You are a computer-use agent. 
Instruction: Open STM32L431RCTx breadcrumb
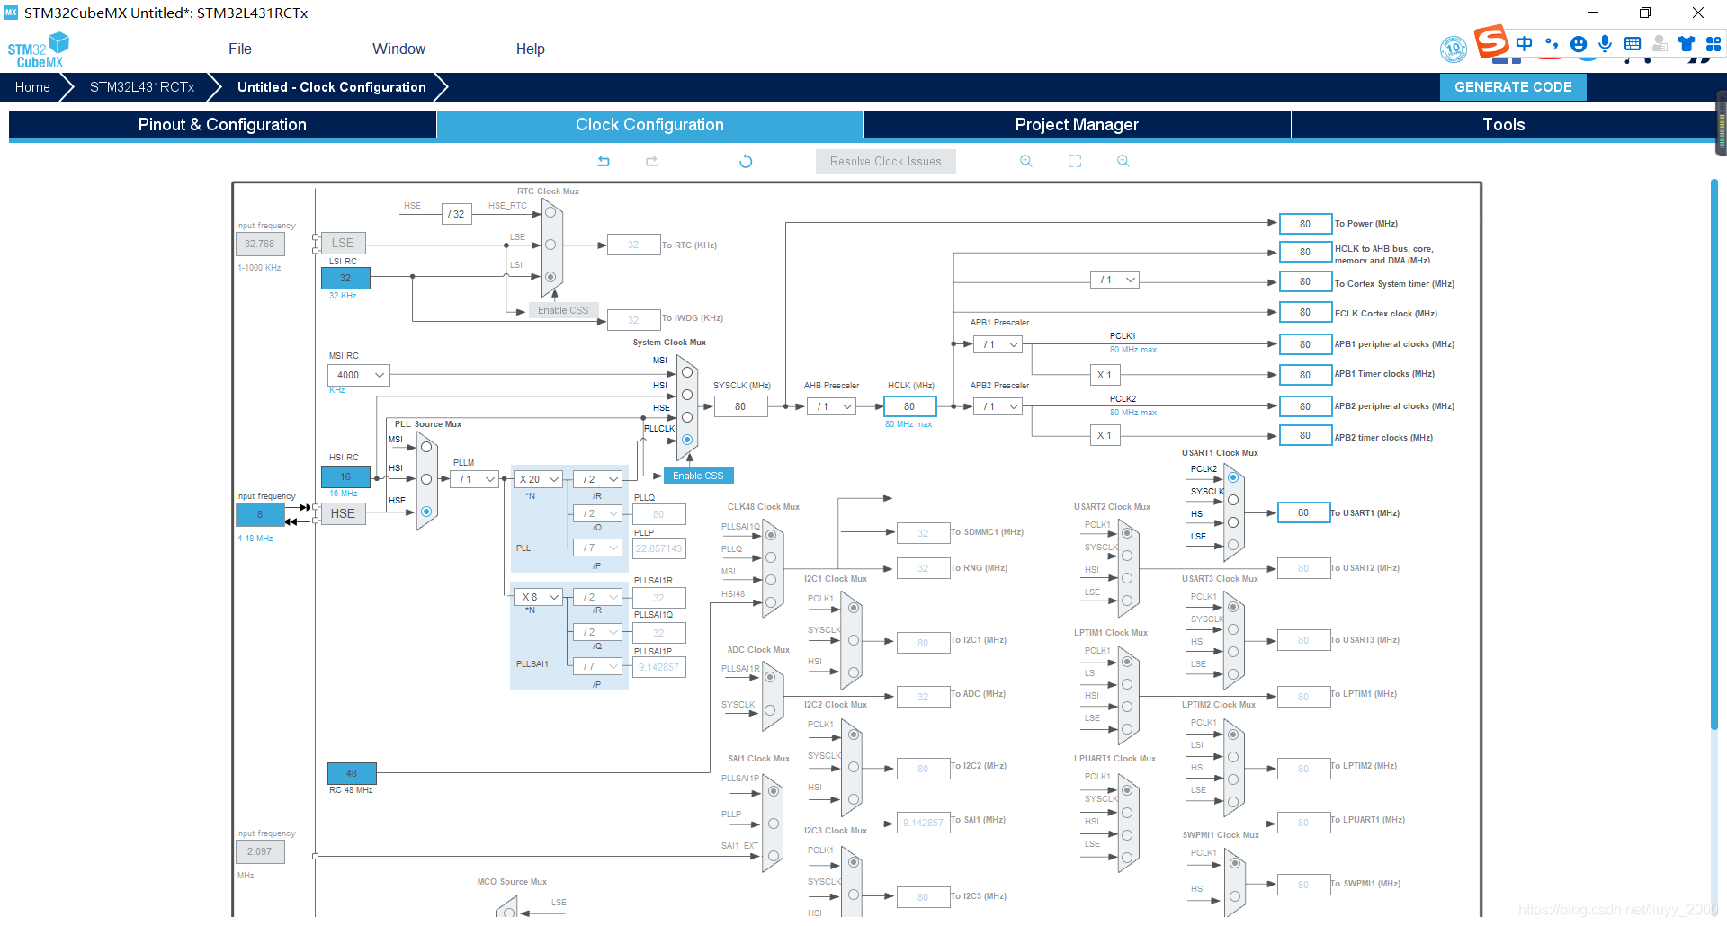point(142,87)
